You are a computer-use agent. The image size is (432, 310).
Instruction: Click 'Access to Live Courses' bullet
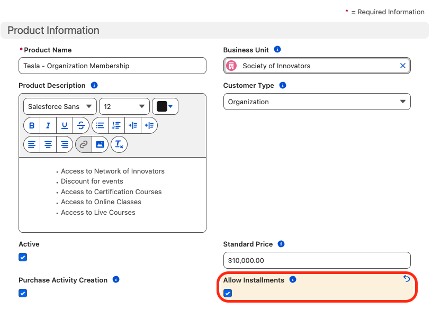pos(98,212)
